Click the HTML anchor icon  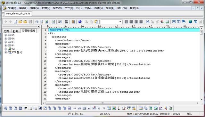pyautogui.click(x=119, y=108)
